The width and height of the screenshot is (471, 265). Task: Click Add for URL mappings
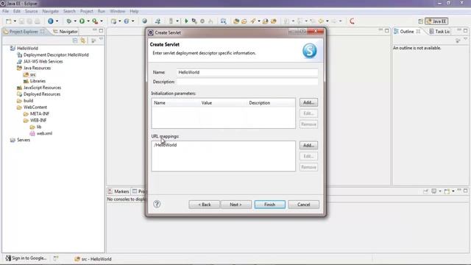click(308, 146)
